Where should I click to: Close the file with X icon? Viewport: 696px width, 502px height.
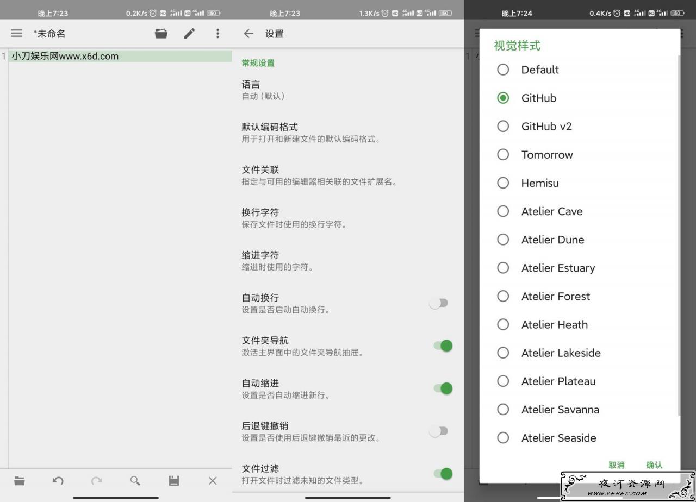(x=213, y=480)
